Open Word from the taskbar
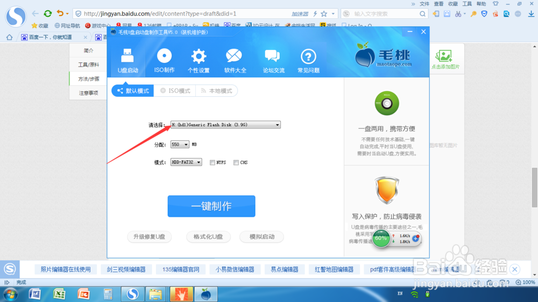 pos(34,294)
